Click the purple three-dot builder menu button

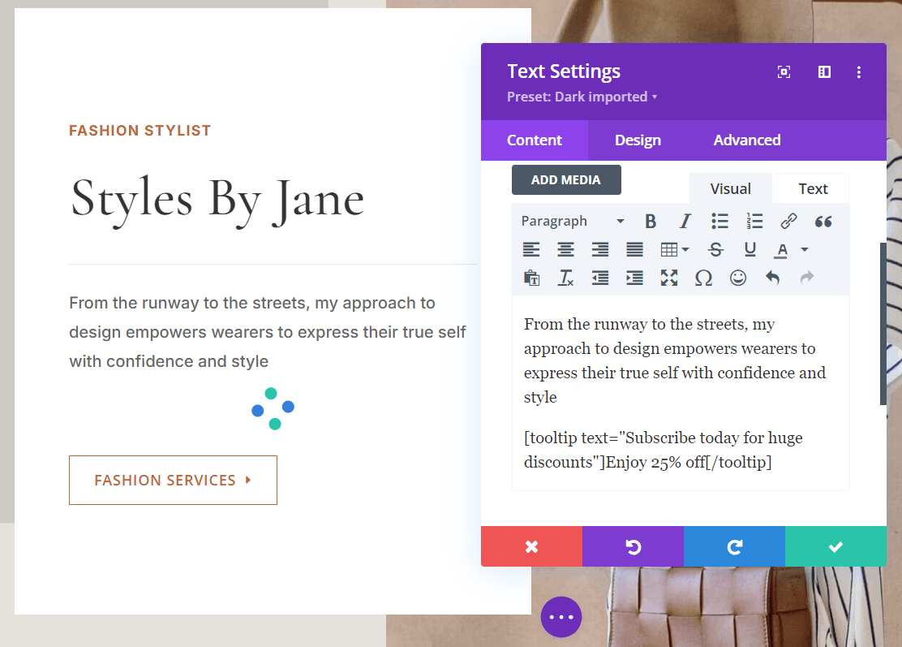tap(561, 617)
